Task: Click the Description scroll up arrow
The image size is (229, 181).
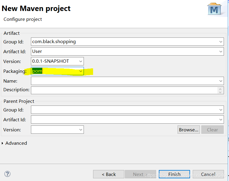Action: 220,89
